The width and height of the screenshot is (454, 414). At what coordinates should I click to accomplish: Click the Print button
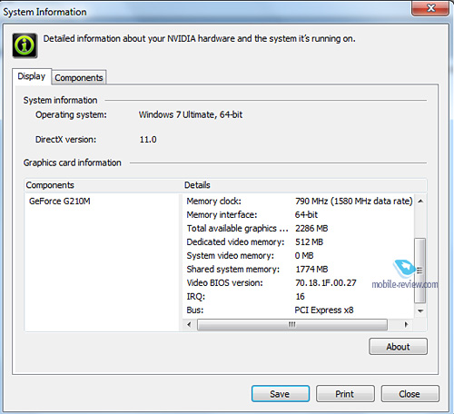click(x=345, y=394)
